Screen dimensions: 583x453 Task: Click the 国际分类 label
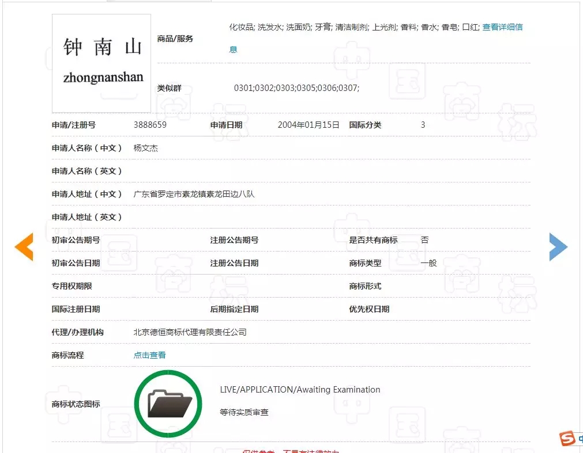pyautogui.click(x=365, y=125)
